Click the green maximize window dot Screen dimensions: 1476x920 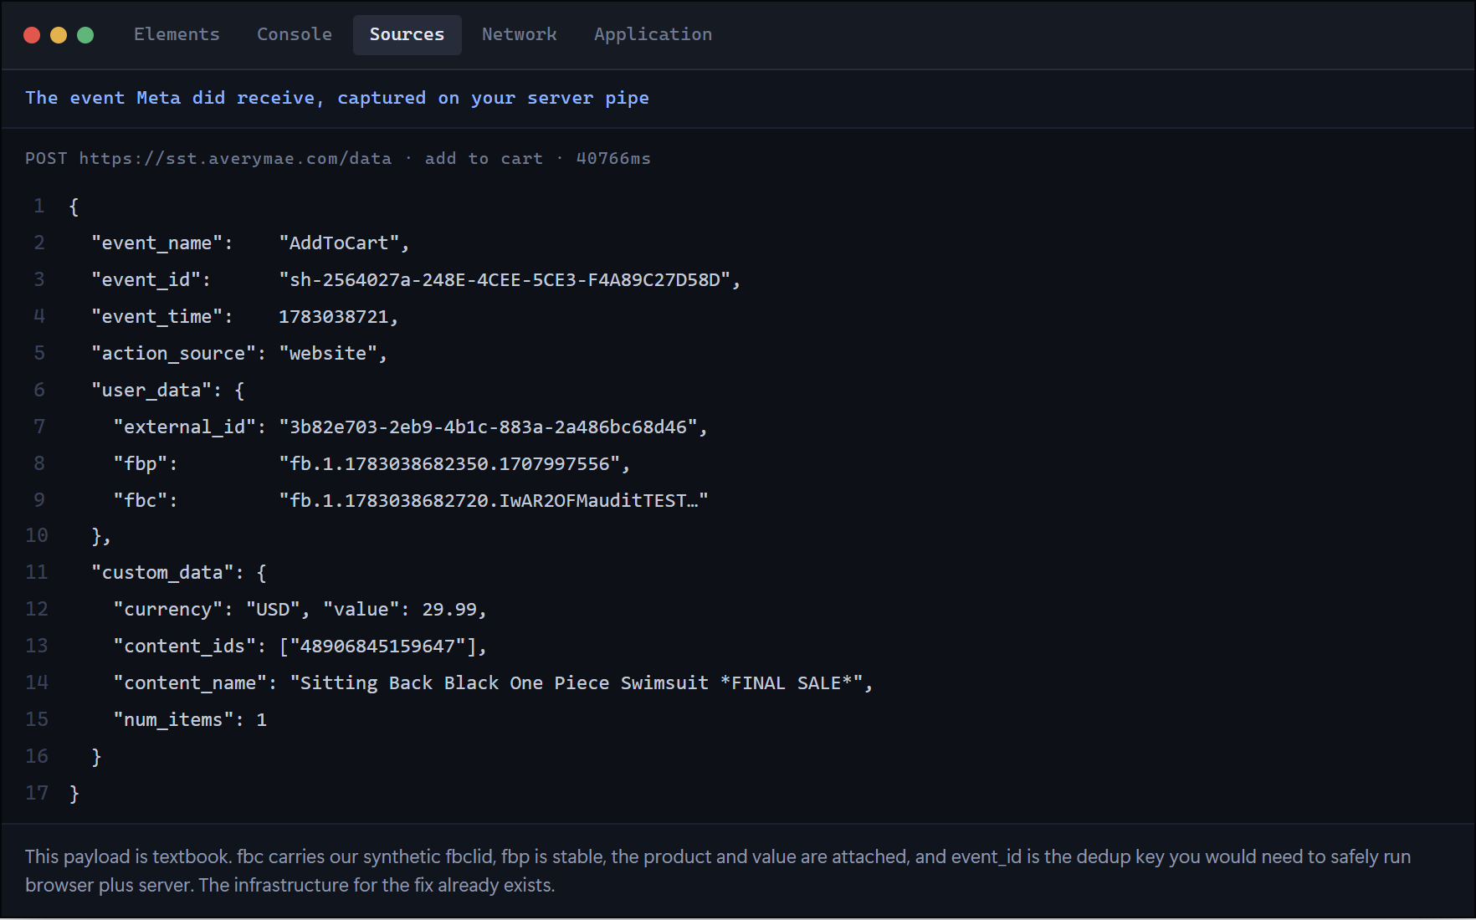tap(85, 35)
